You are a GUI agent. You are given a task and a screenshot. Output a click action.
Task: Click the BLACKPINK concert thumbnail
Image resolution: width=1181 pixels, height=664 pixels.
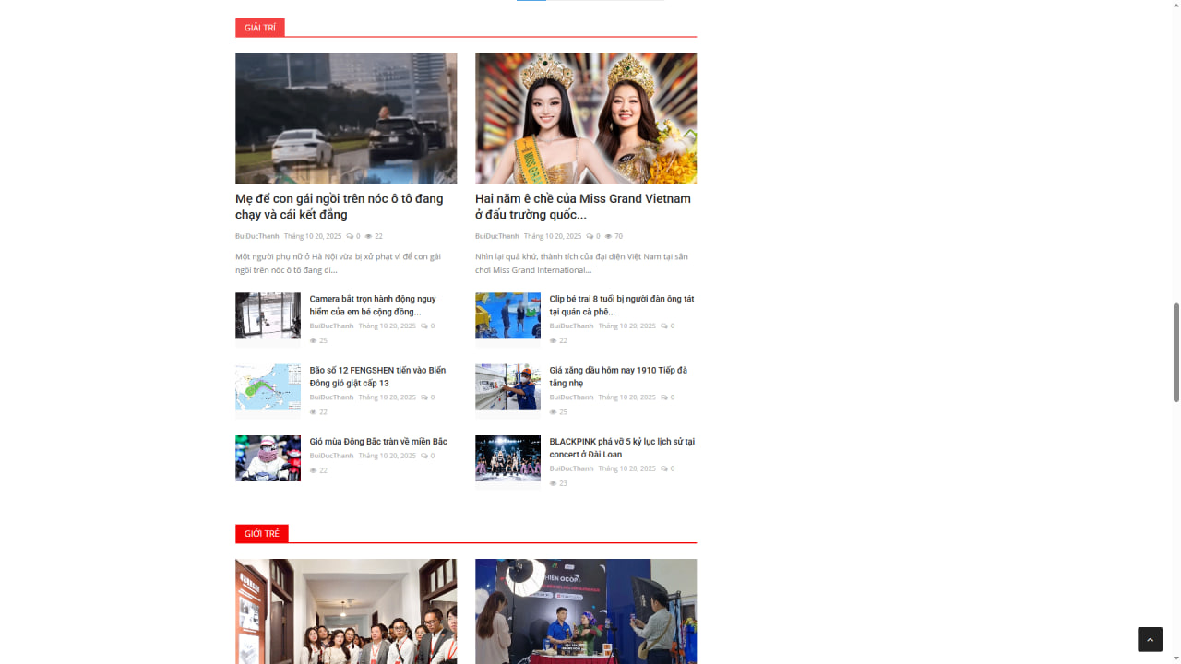coord(507,458)
